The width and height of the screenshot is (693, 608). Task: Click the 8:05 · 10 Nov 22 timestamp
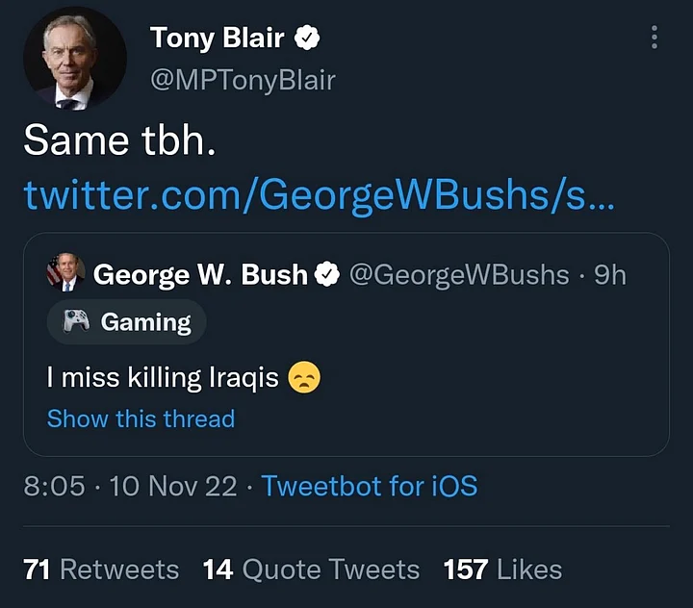coord(130,486)
